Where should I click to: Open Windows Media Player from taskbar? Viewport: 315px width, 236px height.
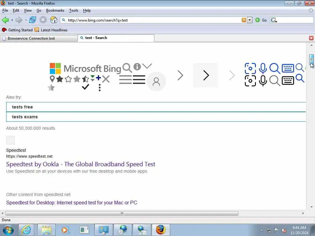[x=65, y=230]
